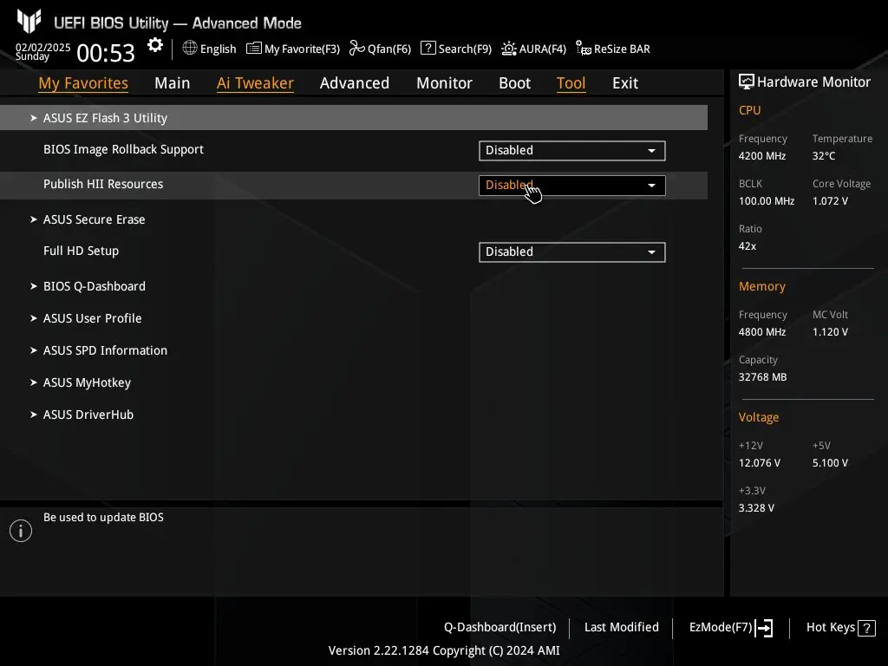
Task: Click the MC Volt value 1.120 V
Action: pyautogui.click(x=830, y=332)
